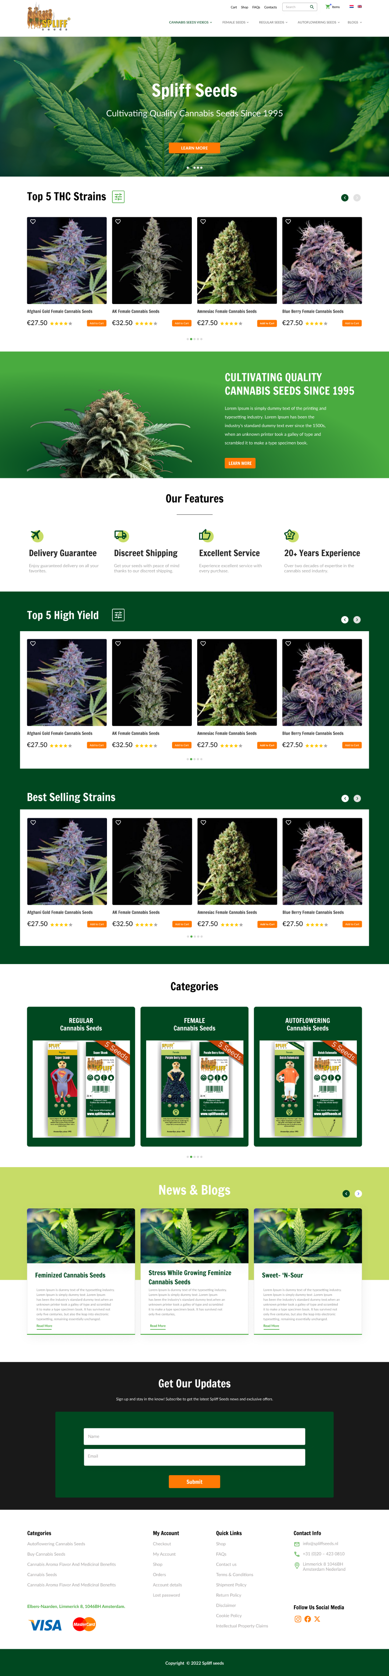Click Read More under Feminized Cannabis Seeds
Viewport: 389px width, 1676px height.
44,1326
